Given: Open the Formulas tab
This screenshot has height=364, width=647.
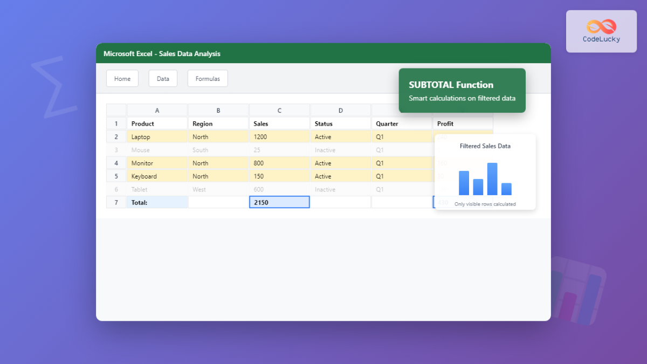Looking at the screenshot, I should 208,78.
